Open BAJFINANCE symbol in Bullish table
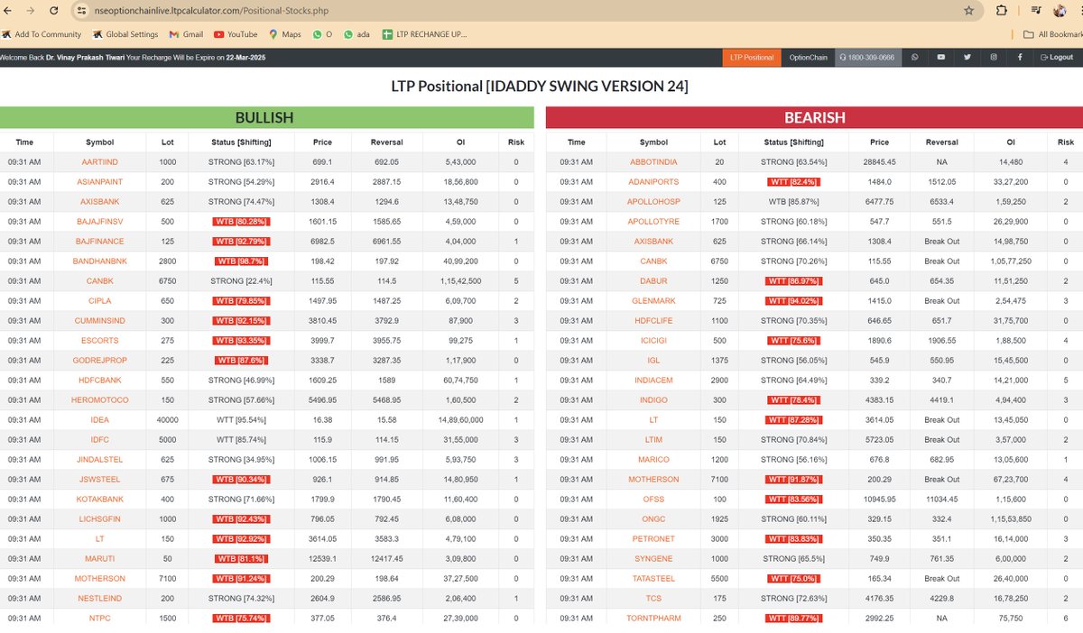The image size is (1083, 633). click(x=99, y=242)
